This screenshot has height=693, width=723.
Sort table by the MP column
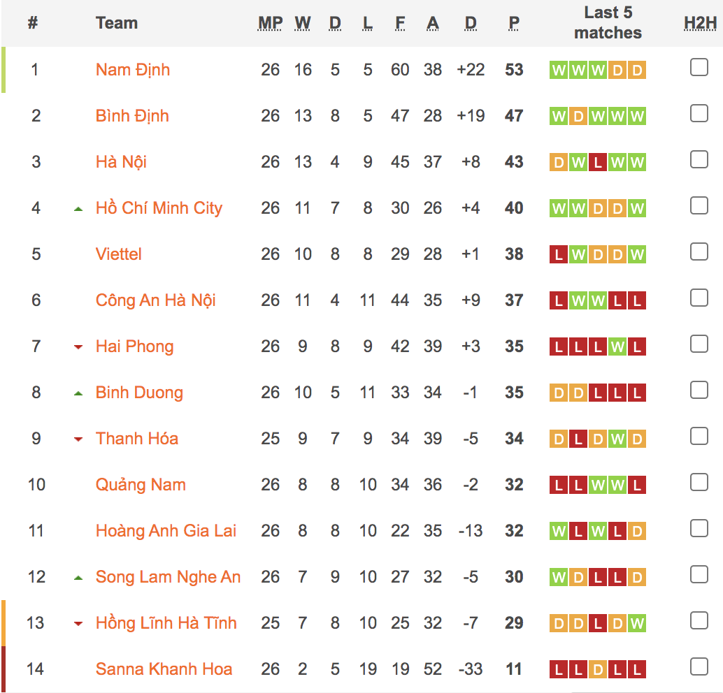click(x=270, y=23)
